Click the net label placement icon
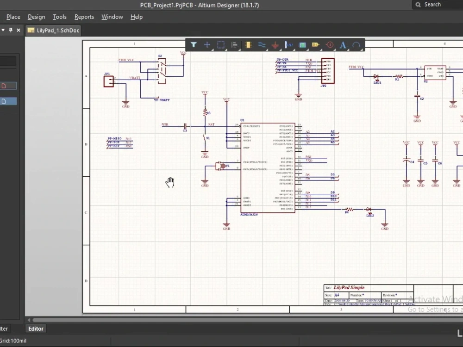Screen dimensions: 463x347 (288, 45)
